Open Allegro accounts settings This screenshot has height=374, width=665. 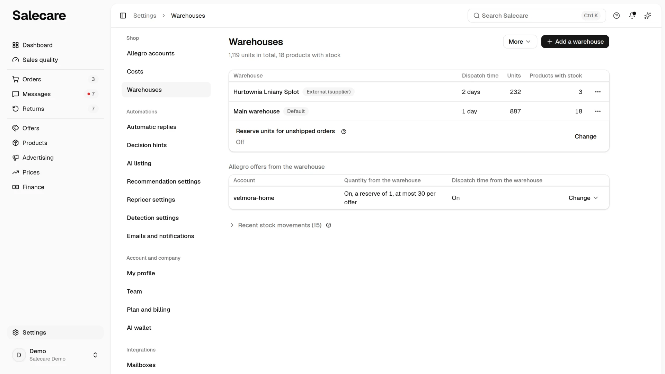tap(166, 53)
